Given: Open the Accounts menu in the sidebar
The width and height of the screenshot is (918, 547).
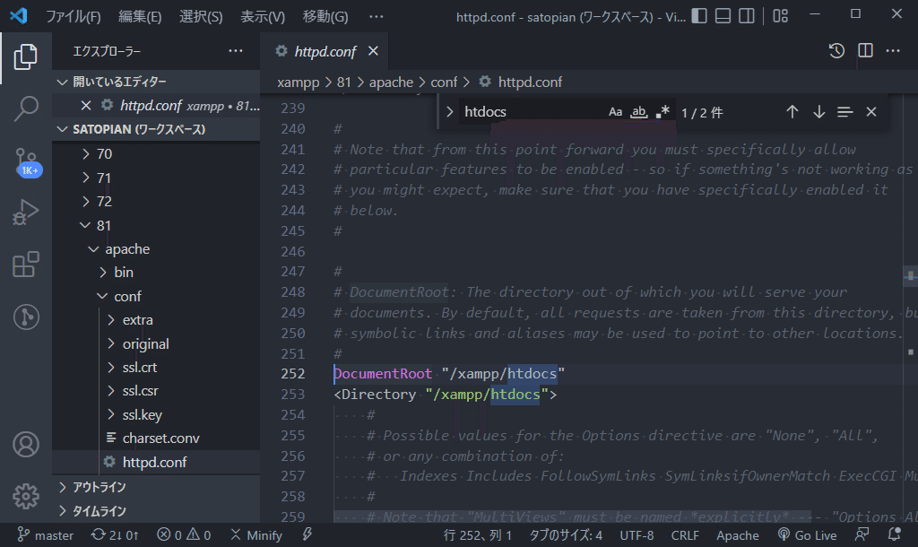Looking at the screenshot, I should click(25, 443).
